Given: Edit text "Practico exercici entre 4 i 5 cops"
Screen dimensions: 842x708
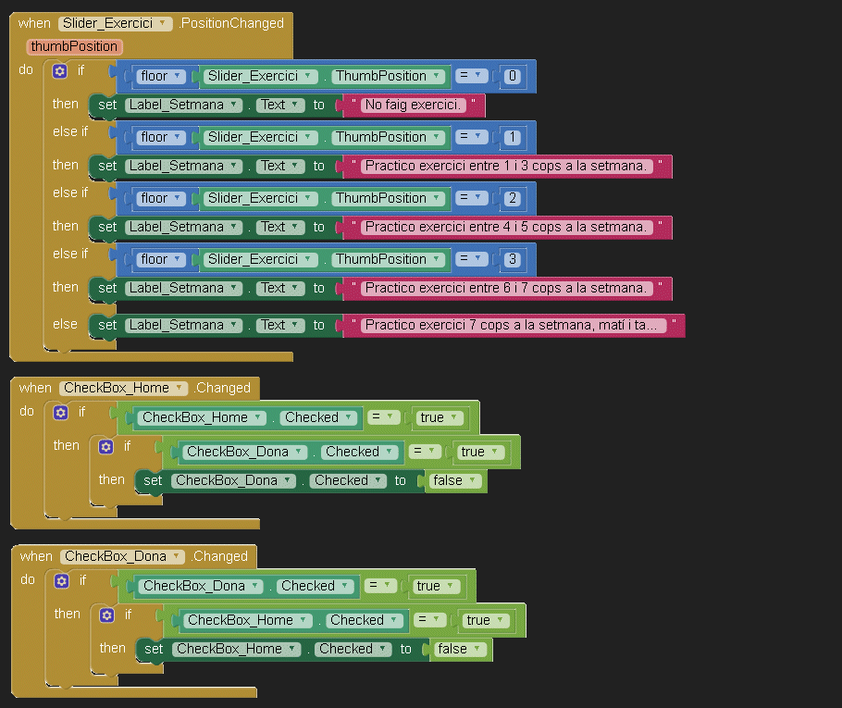Looking at the screenshot, I should tap(506, 228).
